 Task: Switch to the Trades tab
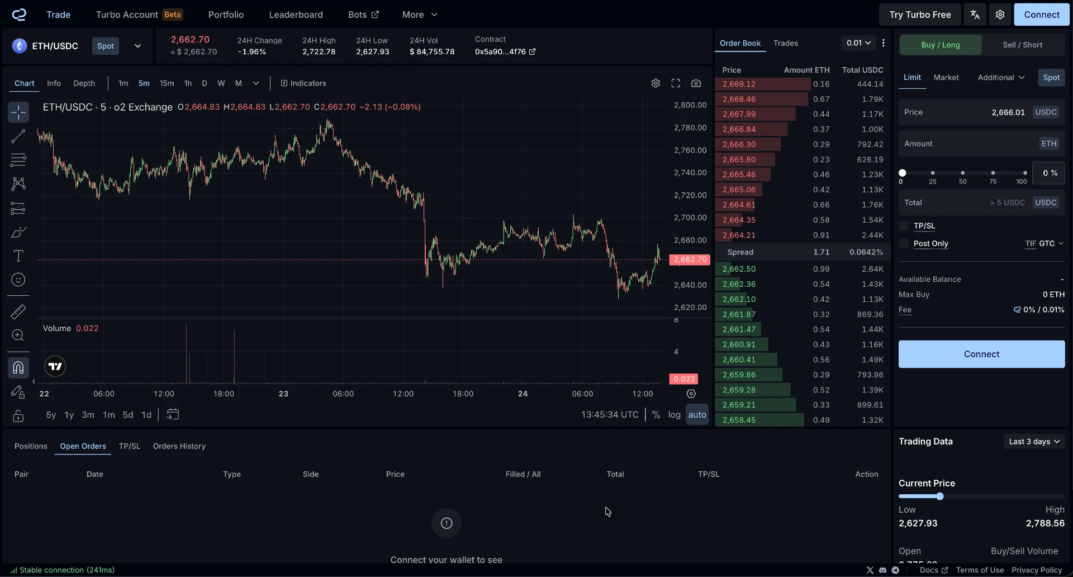785,43
